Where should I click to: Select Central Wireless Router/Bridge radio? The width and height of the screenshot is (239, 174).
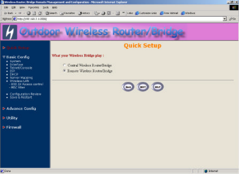(64, 65)
